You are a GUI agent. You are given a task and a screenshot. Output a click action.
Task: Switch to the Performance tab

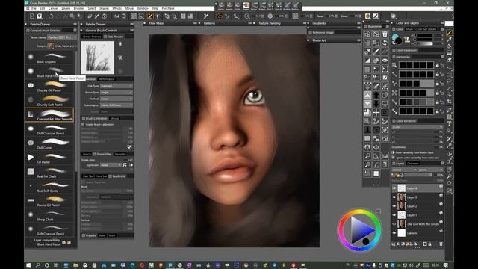coord(106,79)
